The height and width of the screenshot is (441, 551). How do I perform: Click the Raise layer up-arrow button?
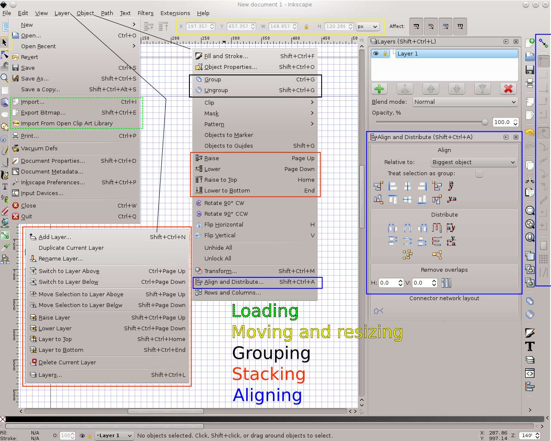click(x=431, y=89)
